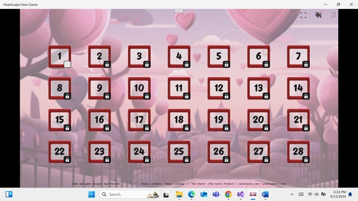The image size is (358, 201).
Task: Choose level 26 tile
Action: (219, 152)
